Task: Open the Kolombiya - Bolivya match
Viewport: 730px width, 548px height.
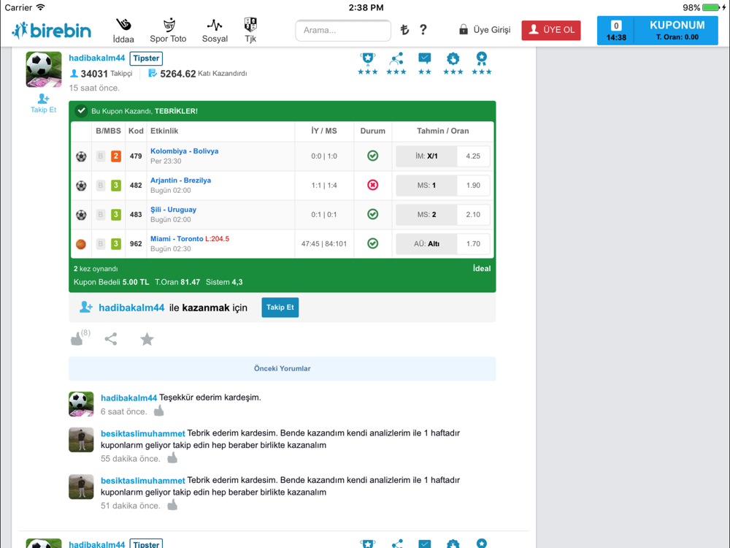Action: click(185, 151)
